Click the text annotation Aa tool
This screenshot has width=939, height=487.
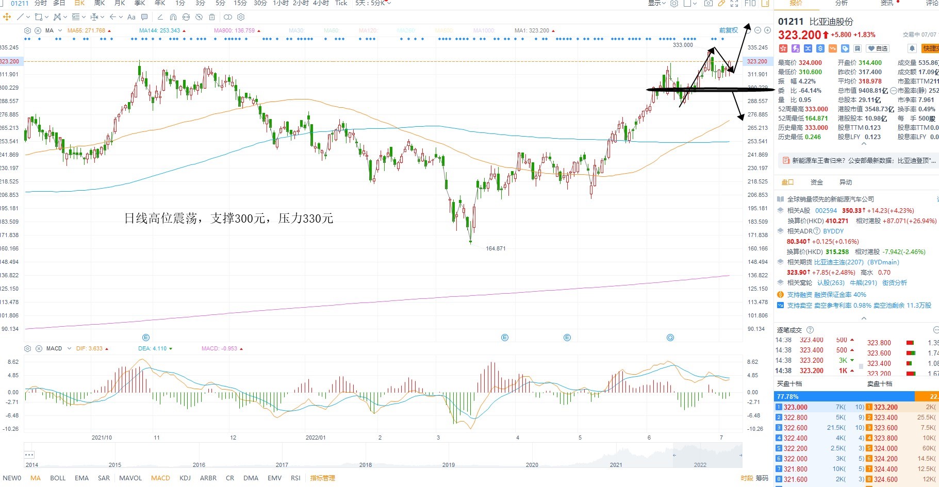pyautogui.click(x=131, y=17)
